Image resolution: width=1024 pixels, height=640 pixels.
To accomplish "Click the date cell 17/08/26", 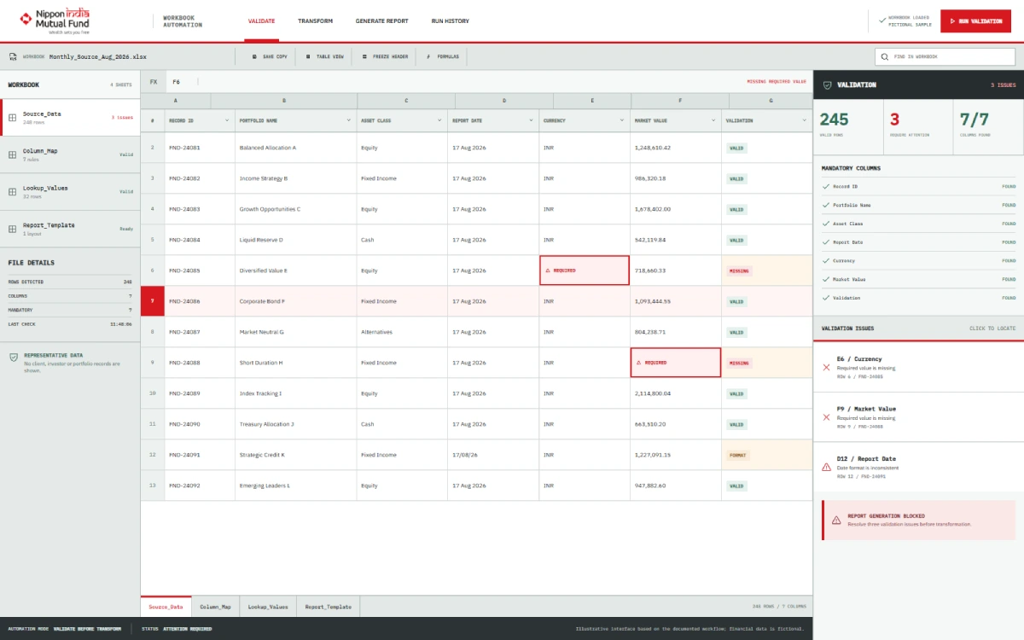I will [463, 455].
